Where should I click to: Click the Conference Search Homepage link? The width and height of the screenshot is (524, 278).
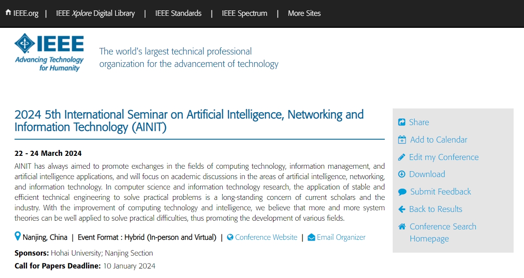[x=443, y=232]
